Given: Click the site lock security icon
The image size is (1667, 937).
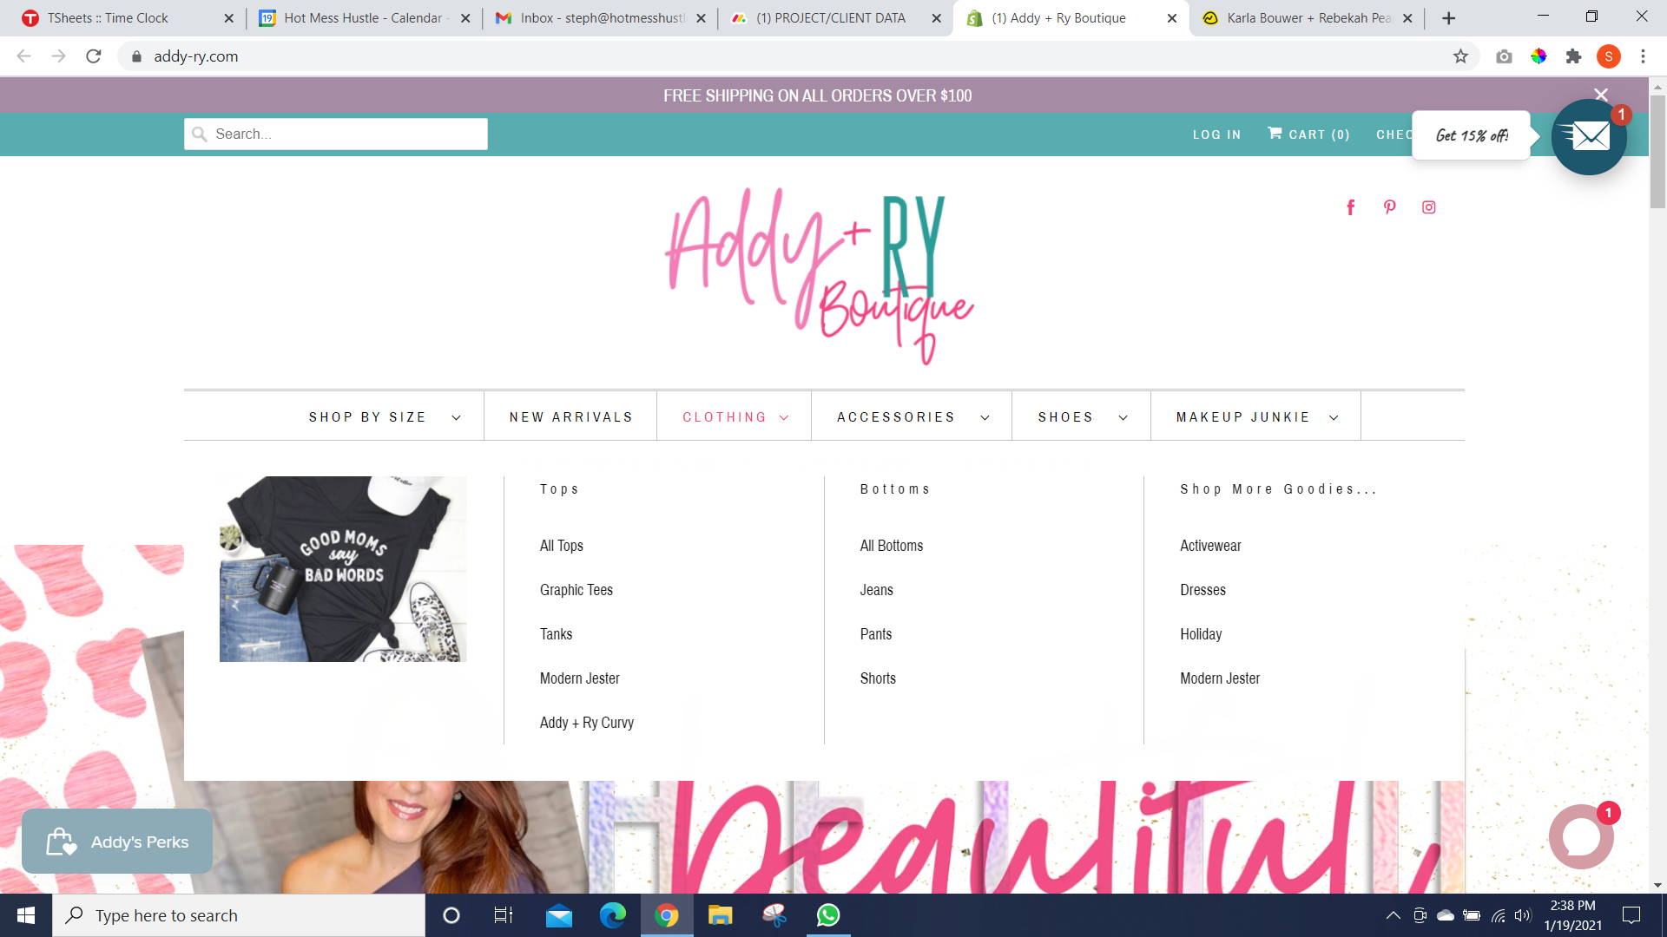Looking at the screenshot, I should 136,56.
